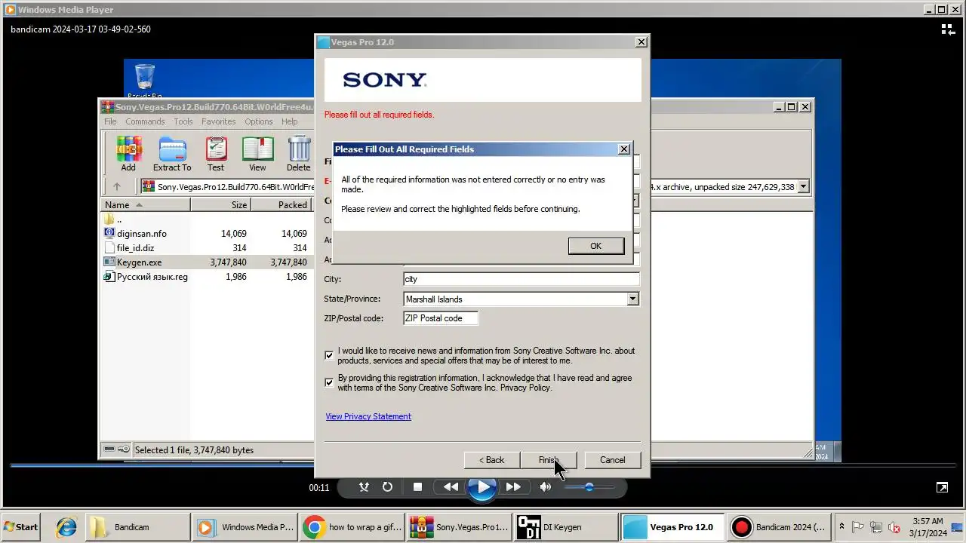This screenshot has height=543, width=966.
Task: Switch to DI Keygen taskbar button
Action: click(565, 527)
